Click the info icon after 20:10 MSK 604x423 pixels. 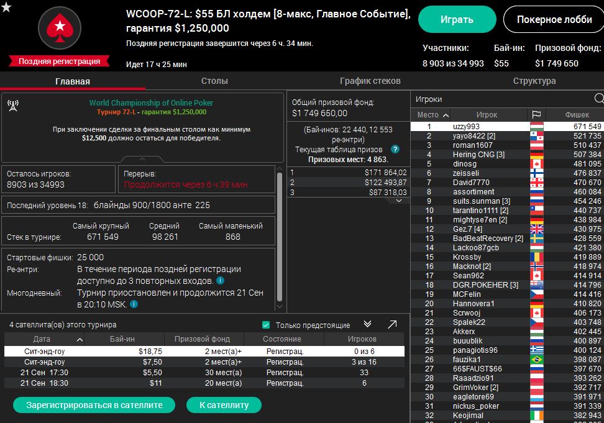tap(134, 304)
